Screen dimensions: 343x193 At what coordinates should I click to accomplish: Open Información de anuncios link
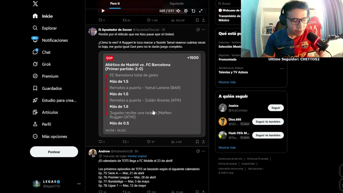(231, 169)
